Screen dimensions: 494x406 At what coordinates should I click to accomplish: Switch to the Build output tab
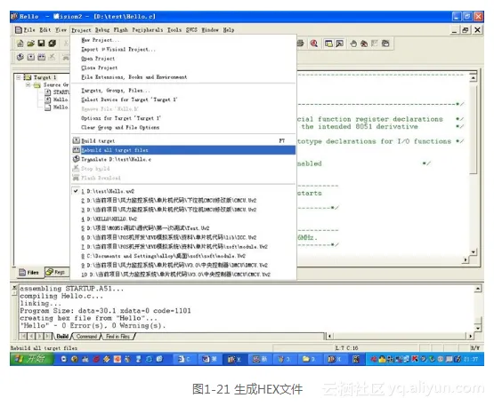click(62, 337)
